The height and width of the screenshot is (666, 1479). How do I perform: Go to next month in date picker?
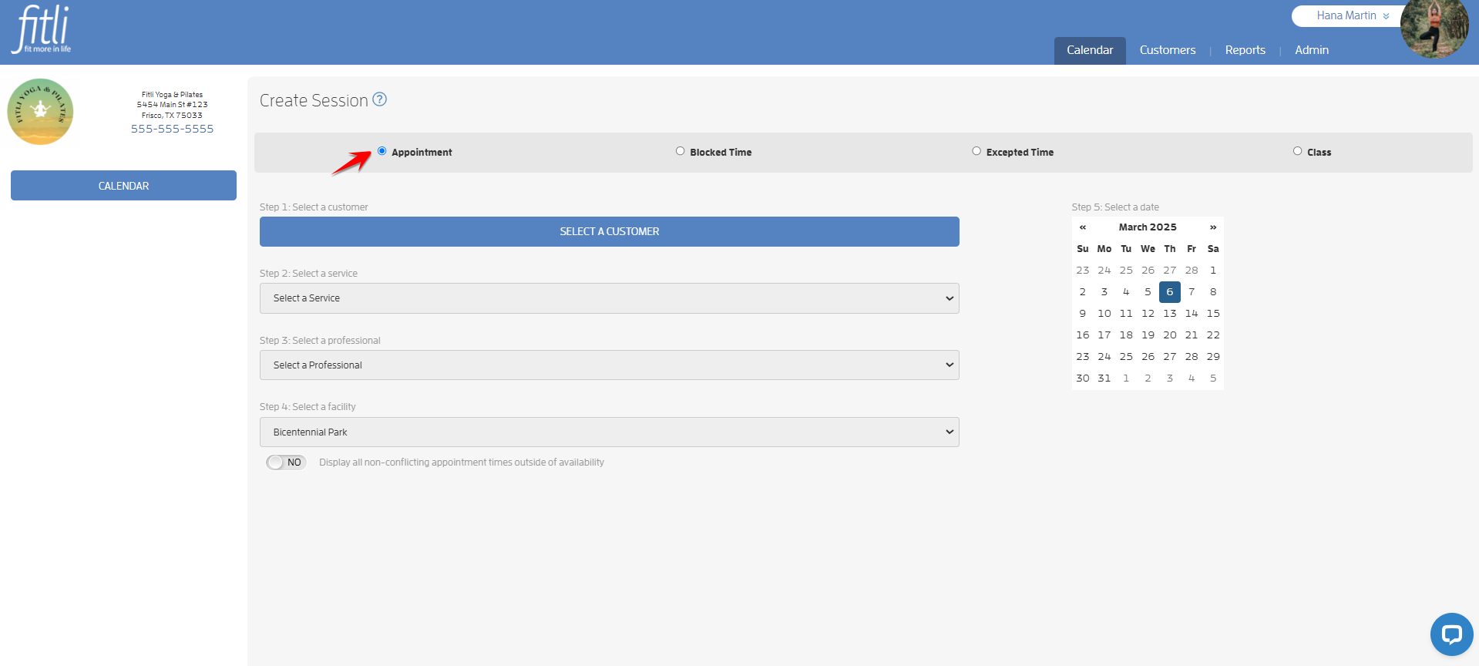pos(1212,227)
